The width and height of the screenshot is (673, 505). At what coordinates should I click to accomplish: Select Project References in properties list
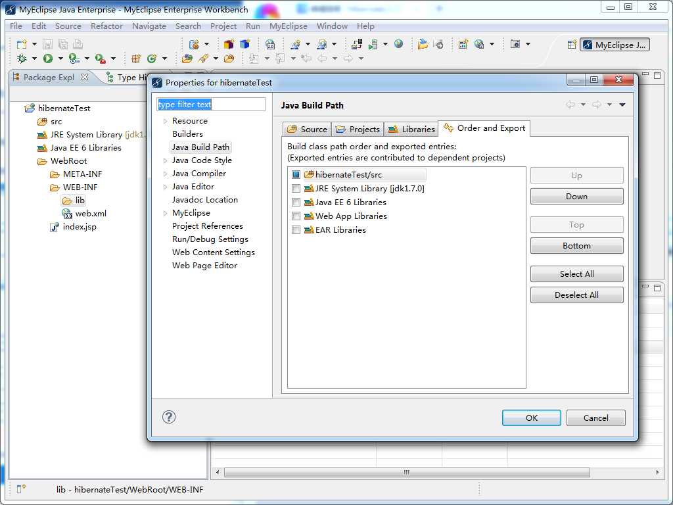click(x=207, y=226)
